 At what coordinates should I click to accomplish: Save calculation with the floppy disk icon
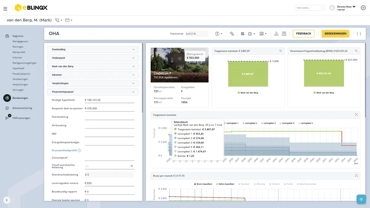tap(284, 34)
